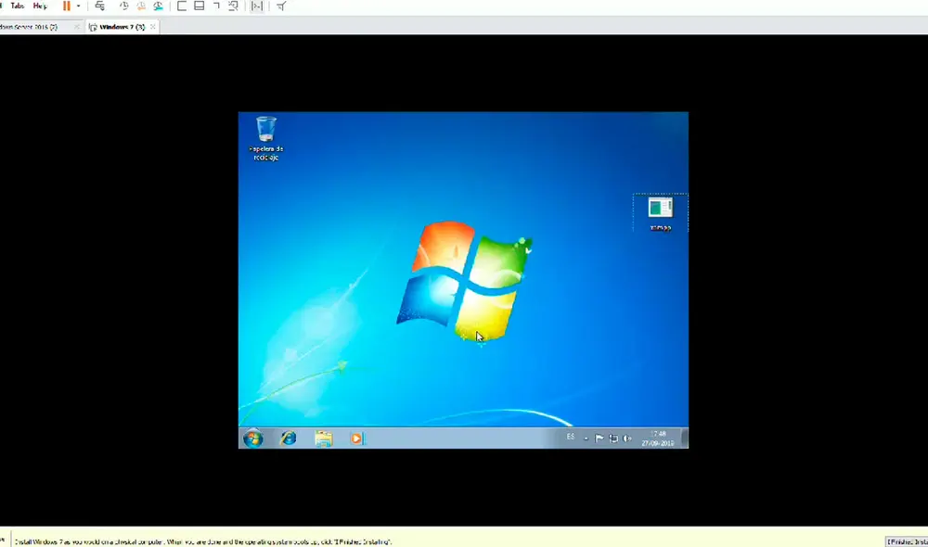The height and width of the screenshot is (547, 928).
Task: Pause the running virtual machine
Action: click(65, 6)
